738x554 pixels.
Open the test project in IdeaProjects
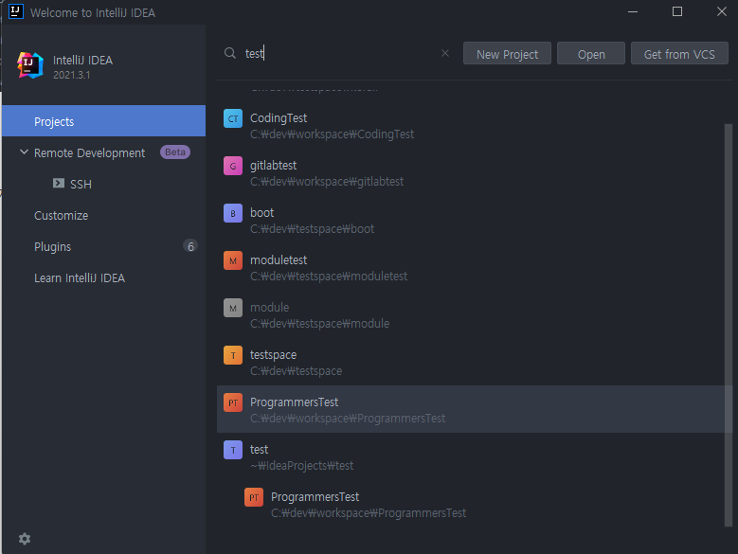[x=471, y=457]
